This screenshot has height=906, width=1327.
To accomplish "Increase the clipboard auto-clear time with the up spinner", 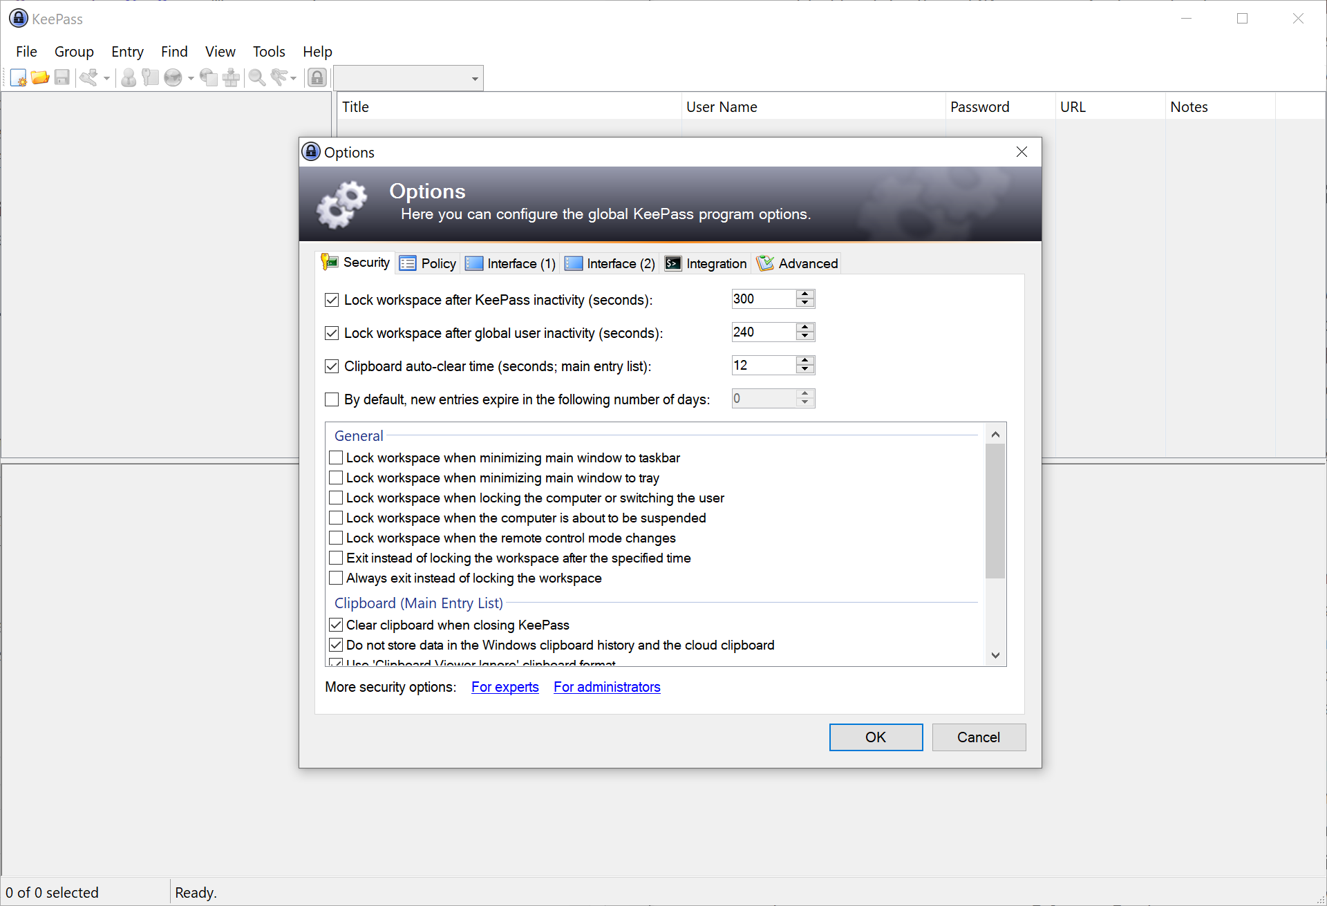I will pyautogui.click(x=804, y=361).
